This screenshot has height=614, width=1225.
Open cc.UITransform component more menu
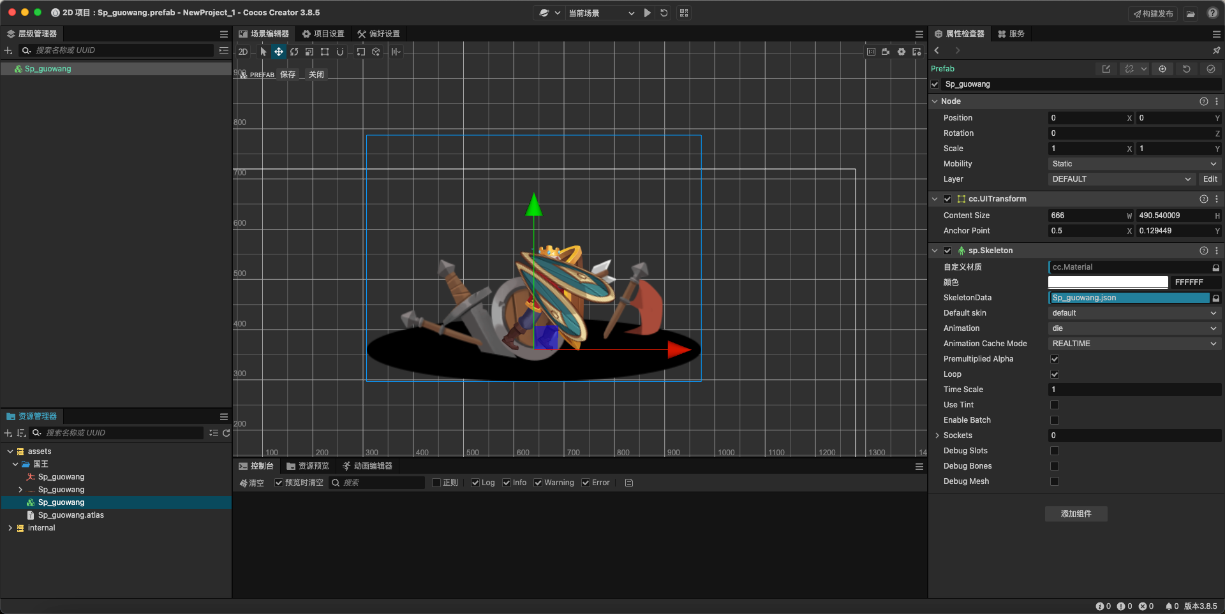(1217, 199)
